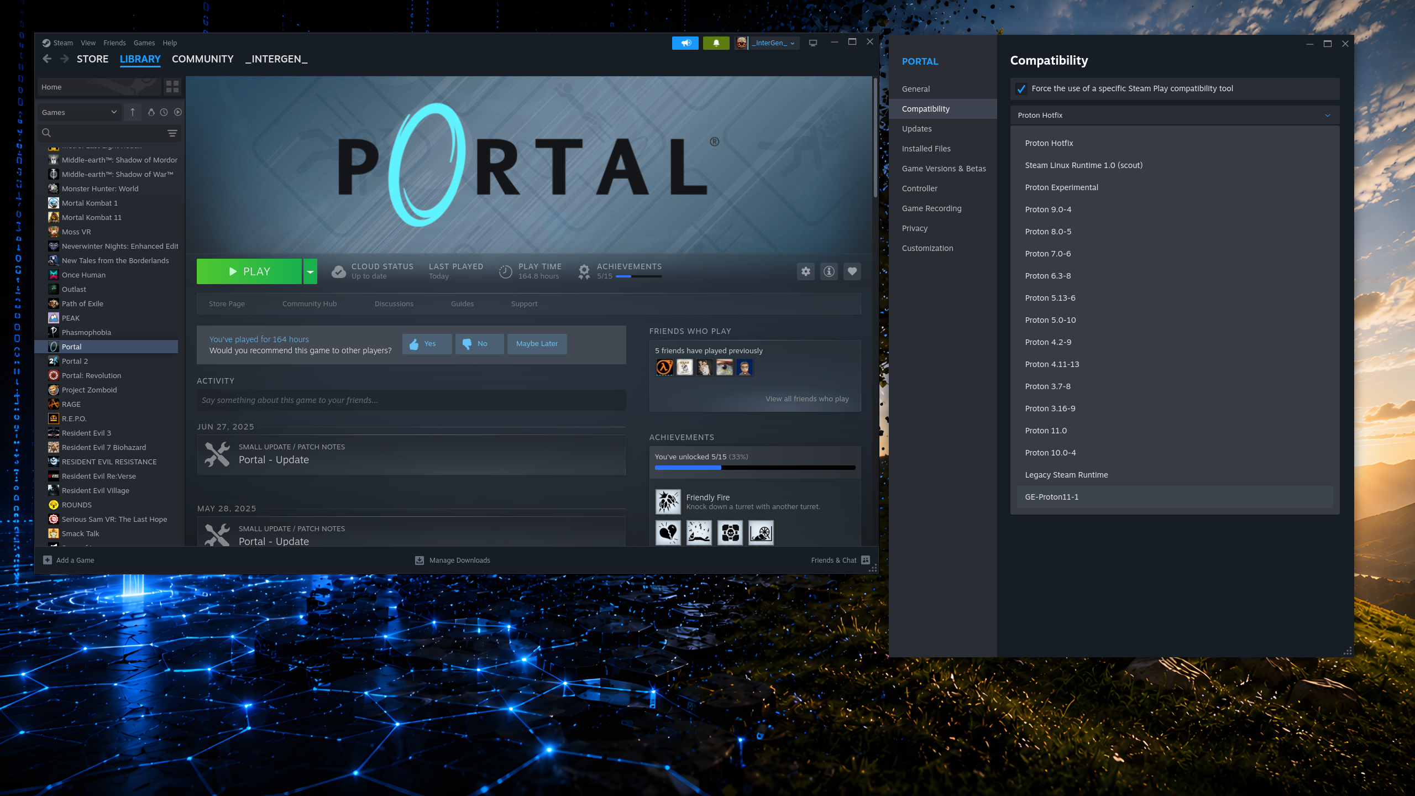Open Game Recording settings section
Screen dimensions: 1415x796
pos(943,208)
